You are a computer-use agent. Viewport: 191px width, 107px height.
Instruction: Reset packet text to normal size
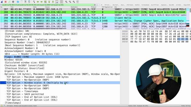[x=74, y=2]
